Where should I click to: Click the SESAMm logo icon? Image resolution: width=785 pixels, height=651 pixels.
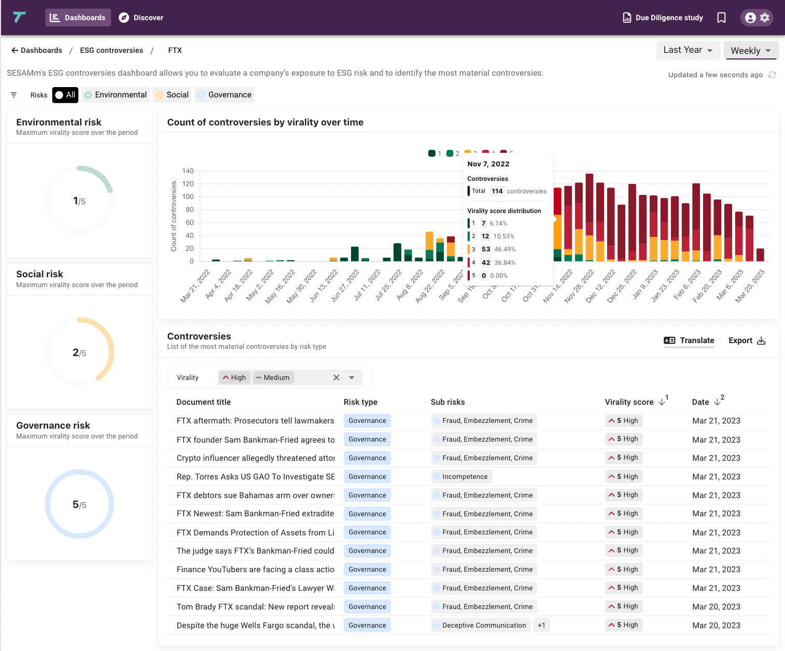tap(20, 18)
